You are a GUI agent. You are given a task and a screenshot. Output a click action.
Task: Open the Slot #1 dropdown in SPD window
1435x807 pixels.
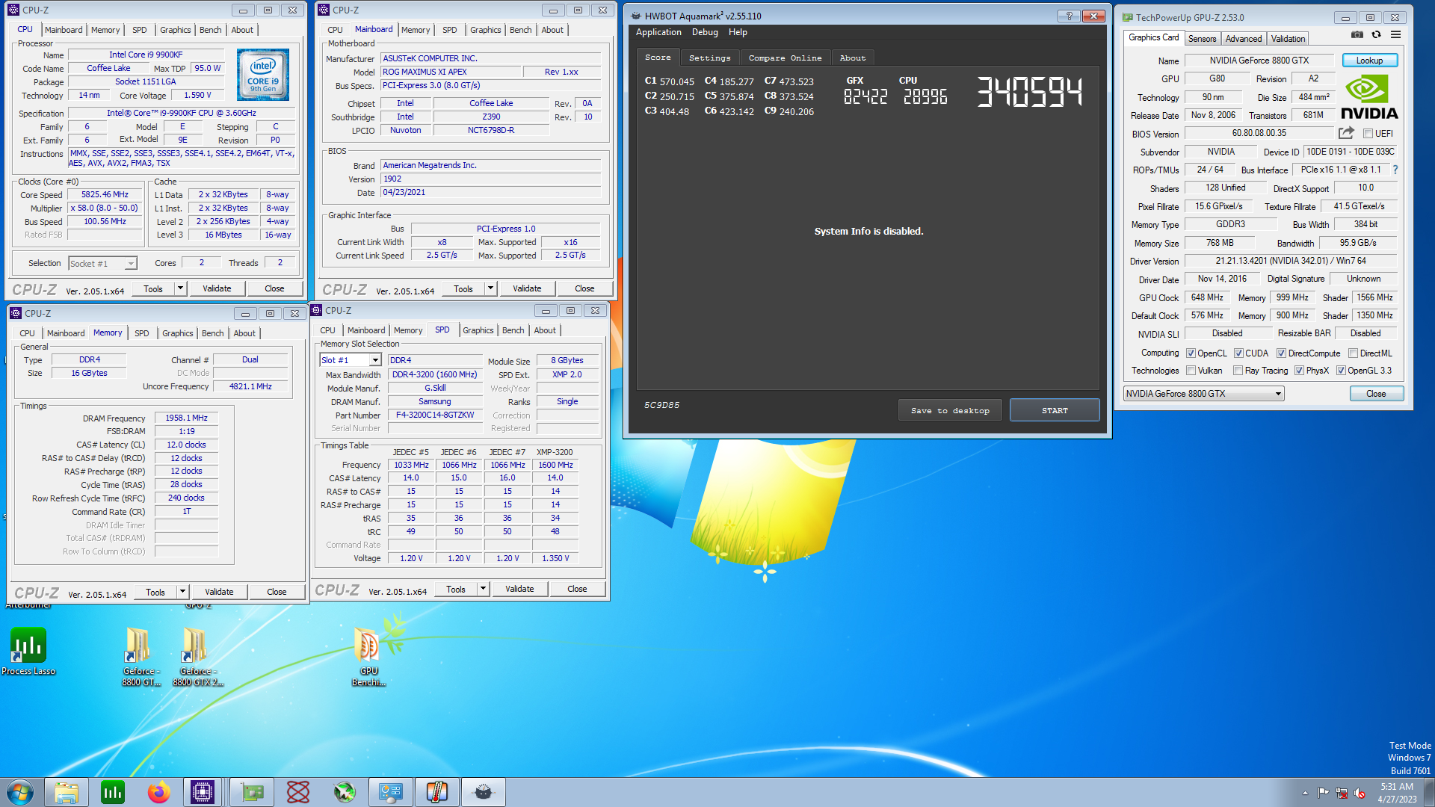point(375,360)
